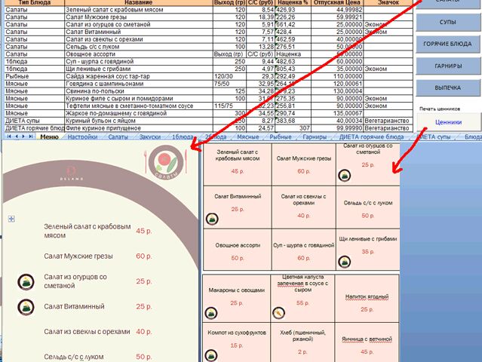The height and width of the screenshot is (362, 482).
Task: Click icon in Салат из огурцов price tag
Action: [x=344, y=176]
